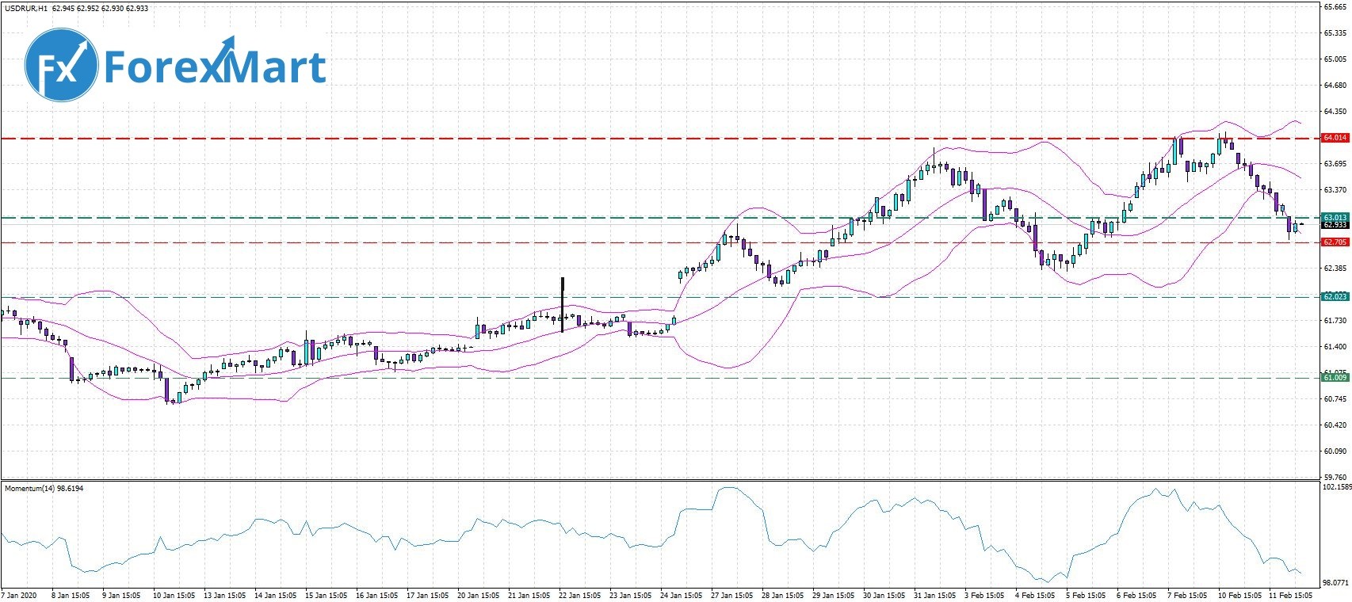The height and width of the screenshot is (602, 1352).
Task: Click the green 63.013 price level tag
Action: pos(1335,217)
